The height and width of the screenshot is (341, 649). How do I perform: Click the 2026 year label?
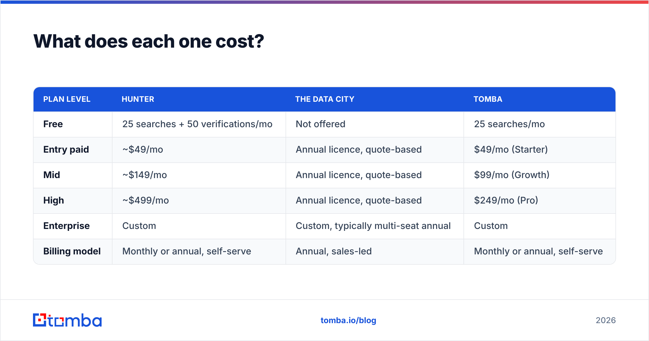(x=606, y=320)
